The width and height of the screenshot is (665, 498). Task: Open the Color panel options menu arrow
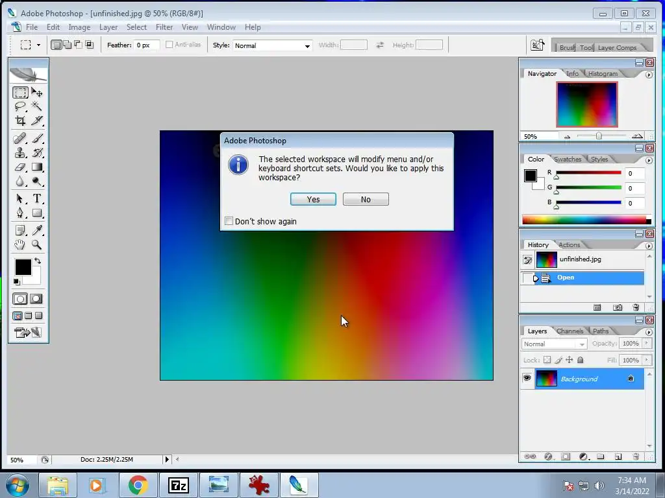point(649,161)
